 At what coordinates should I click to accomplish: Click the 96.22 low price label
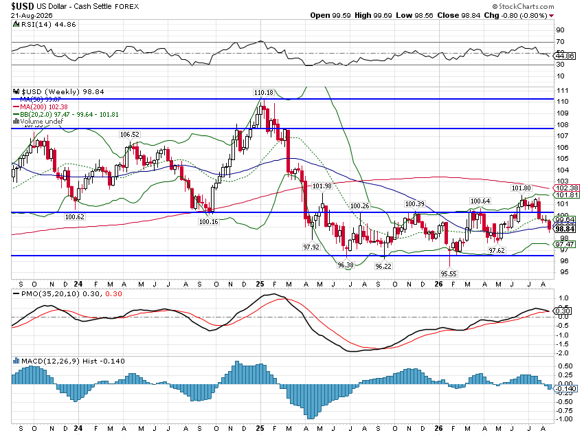coord(383,266)
